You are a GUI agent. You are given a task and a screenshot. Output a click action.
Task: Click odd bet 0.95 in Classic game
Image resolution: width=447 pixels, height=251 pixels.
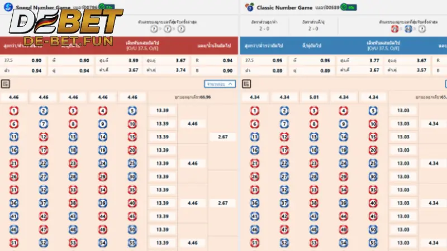pyautogui.click(x=312, y=60)
